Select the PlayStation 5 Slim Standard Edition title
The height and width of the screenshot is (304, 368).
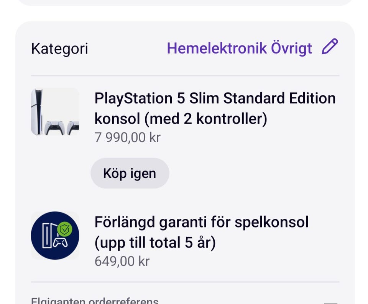(215, 99)
